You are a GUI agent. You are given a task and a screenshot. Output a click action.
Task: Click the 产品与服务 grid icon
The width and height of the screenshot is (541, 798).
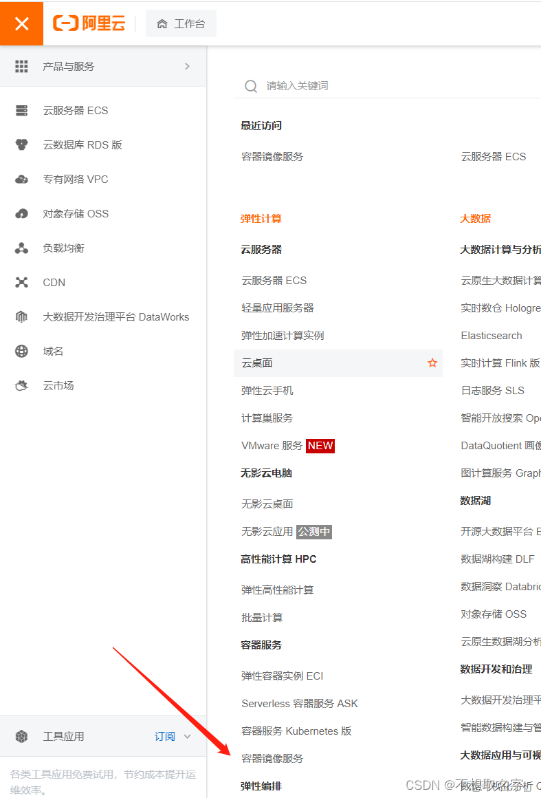21,66
